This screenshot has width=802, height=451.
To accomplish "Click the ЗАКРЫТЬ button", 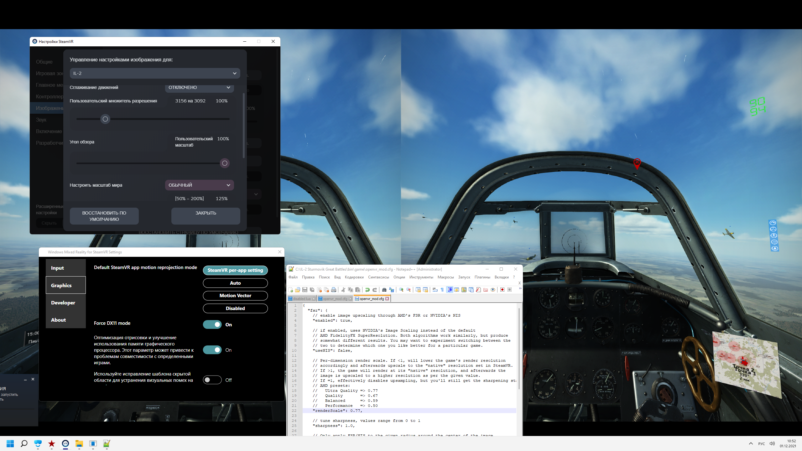I will [206, 216].
